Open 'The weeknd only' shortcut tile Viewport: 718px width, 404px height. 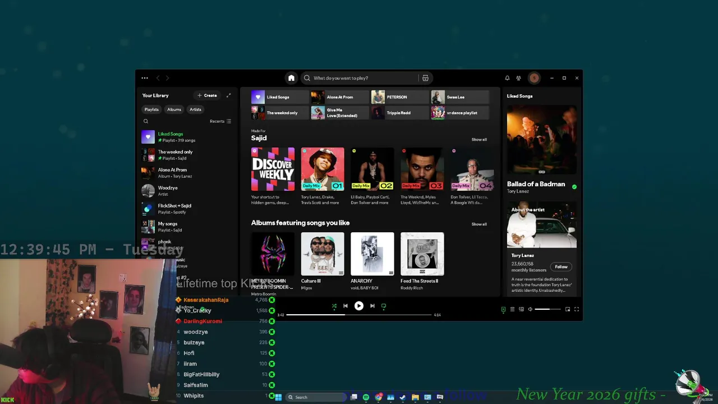pos(280,113)
